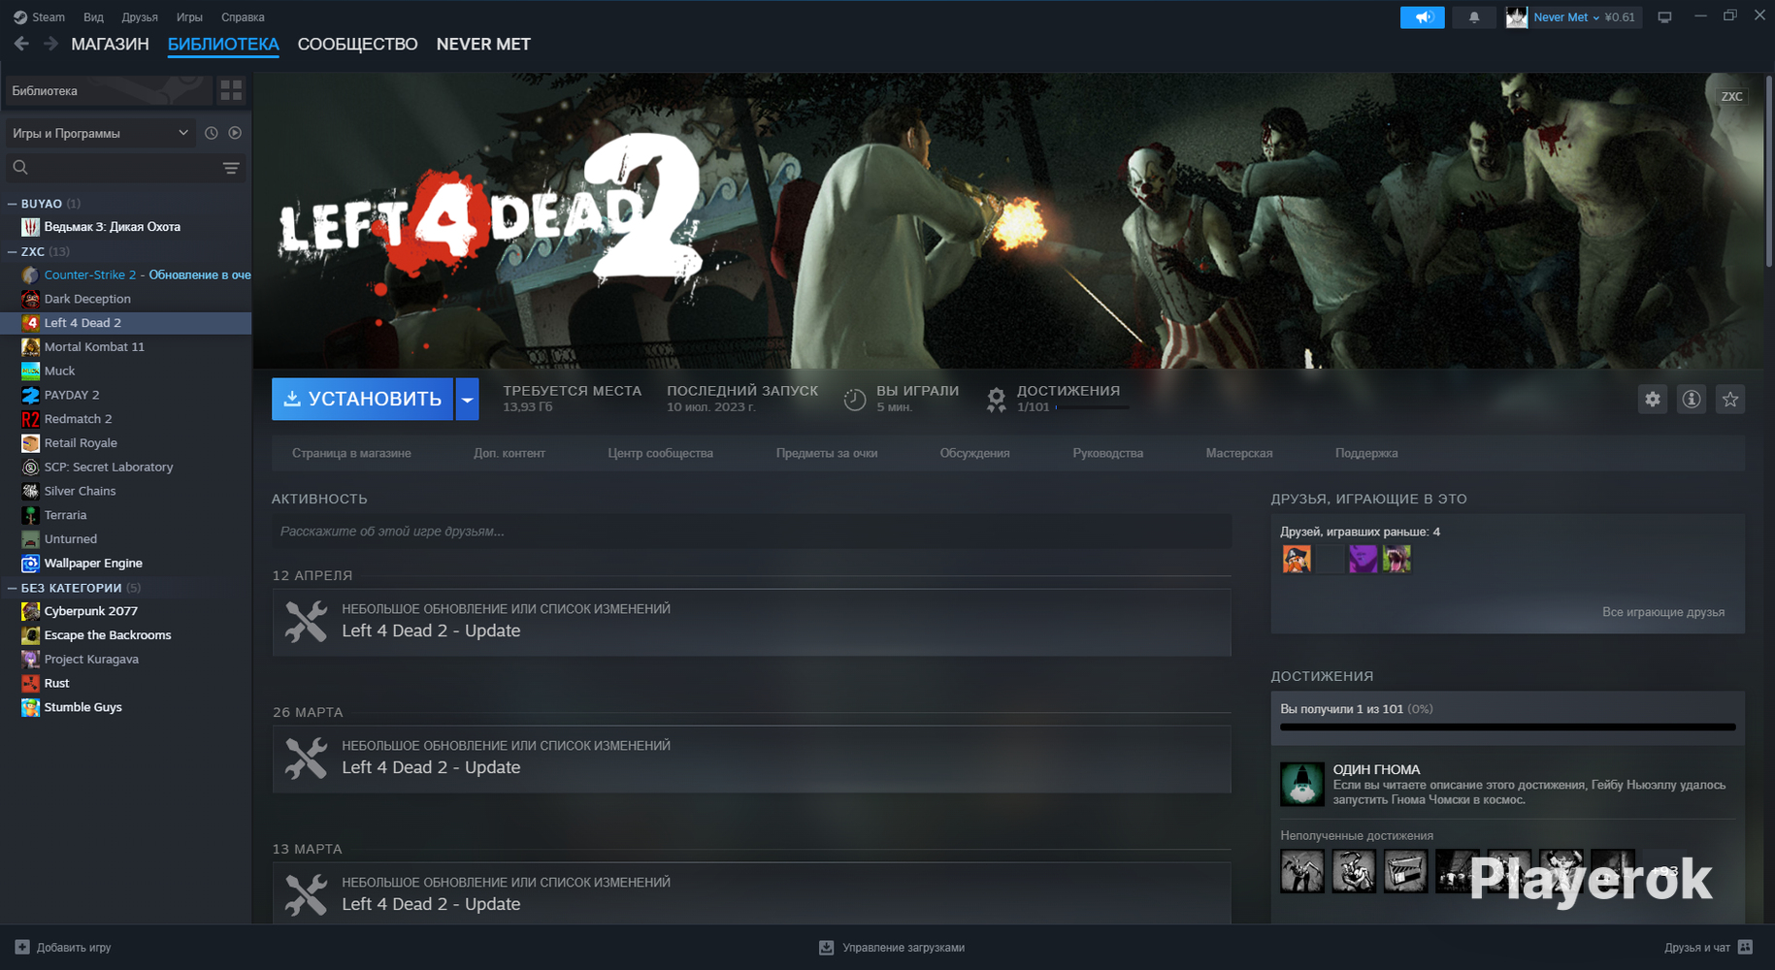Collapse the BUYAO category
This screenshot has width=1775, height=970.
pyautogui.click(x=12, y=204)
